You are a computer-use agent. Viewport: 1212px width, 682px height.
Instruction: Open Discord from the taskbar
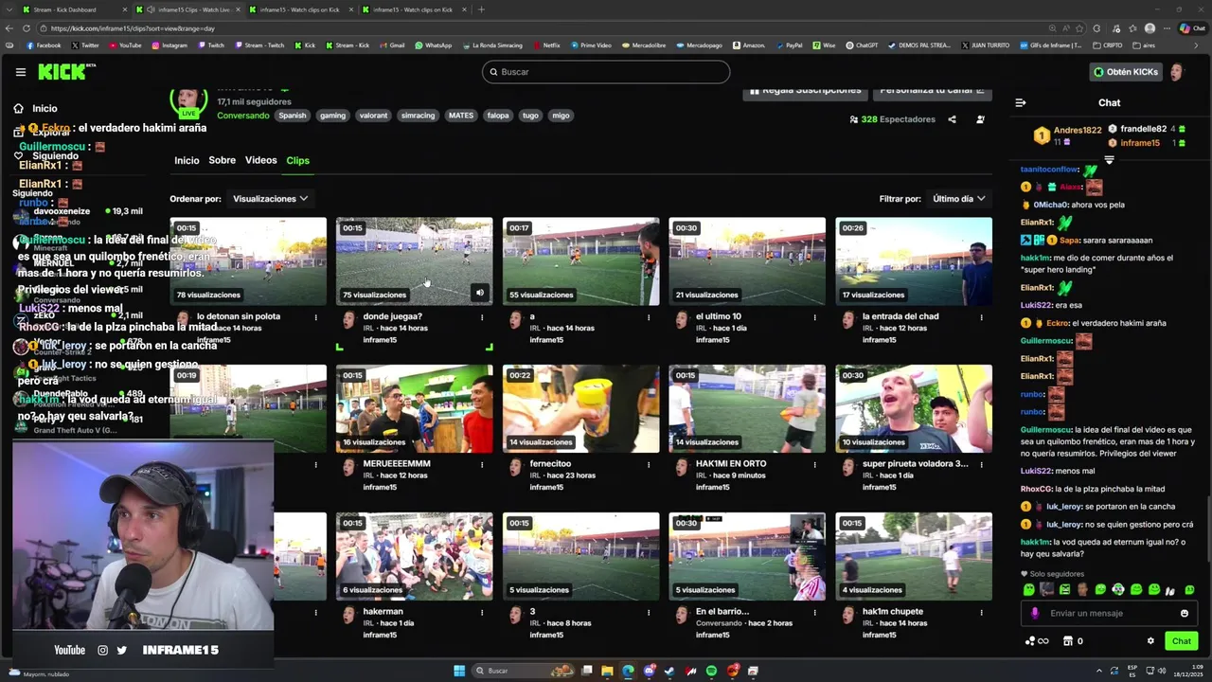(650, 671)
